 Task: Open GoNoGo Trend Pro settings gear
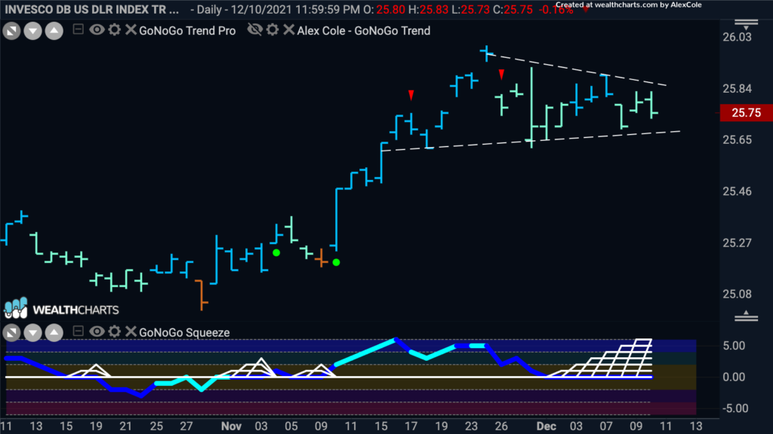[x=115, y=30]
